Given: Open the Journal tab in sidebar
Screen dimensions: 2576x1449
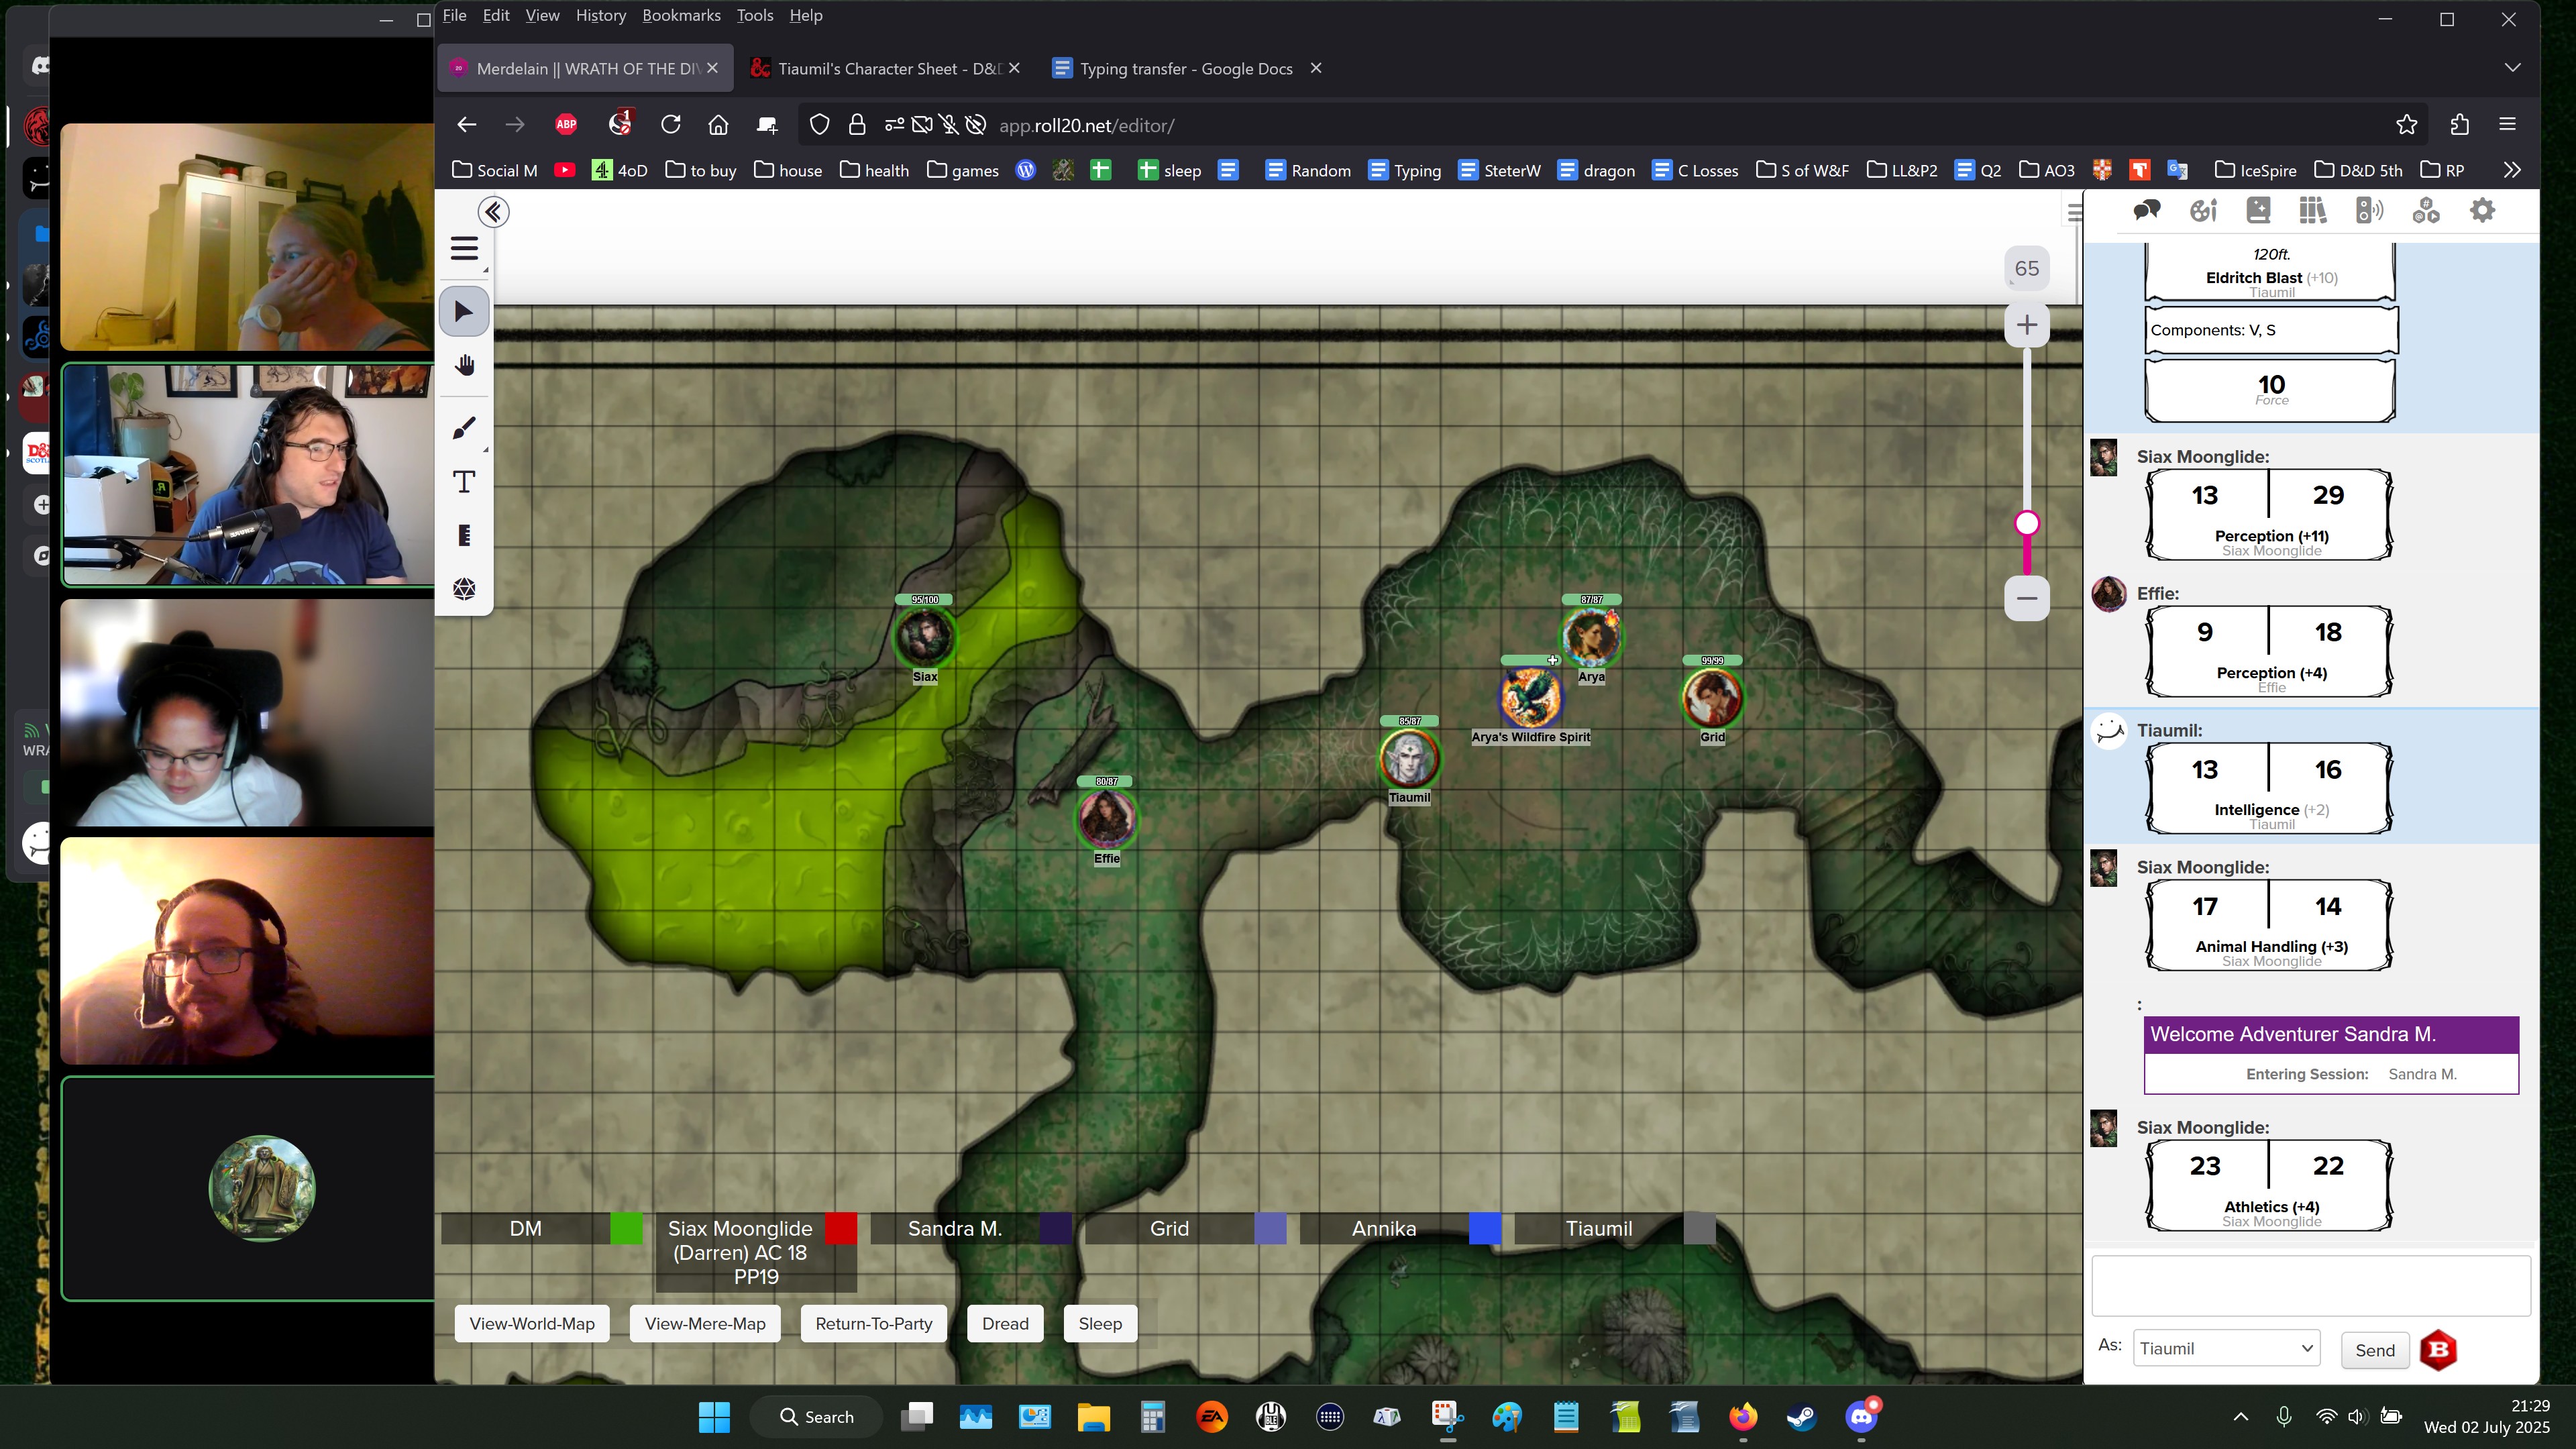Looking at the screenshot, I should [2258, 210].
